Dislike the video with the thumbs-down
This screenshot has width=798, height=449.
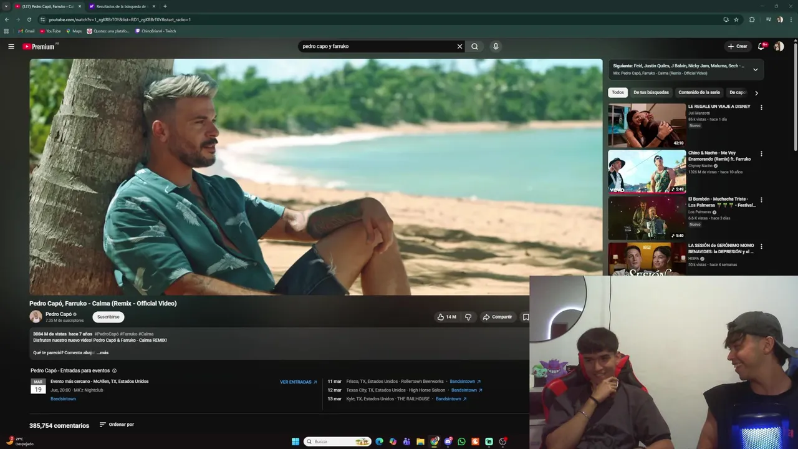[x=468, y=317]
